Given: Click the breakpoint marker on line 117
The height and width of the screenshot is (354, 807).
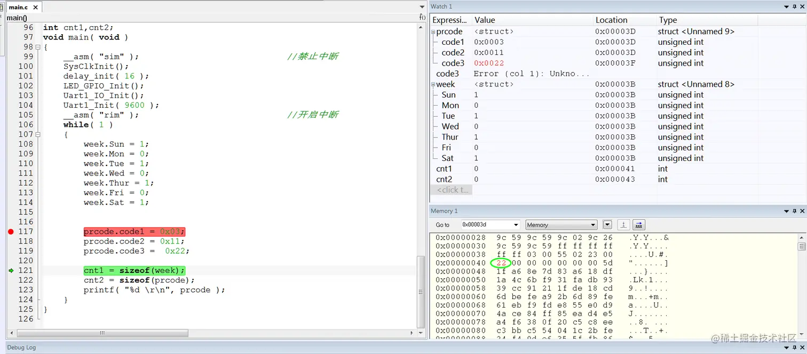Looking at the screenshot, I should [x=11, y=232].
